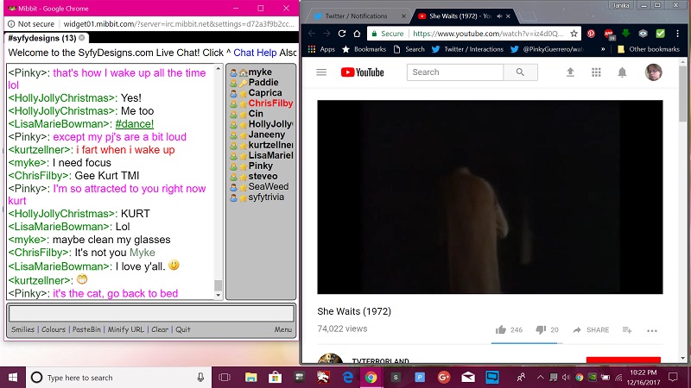Click the Windows taskbar search box

(x=119, y=378)
